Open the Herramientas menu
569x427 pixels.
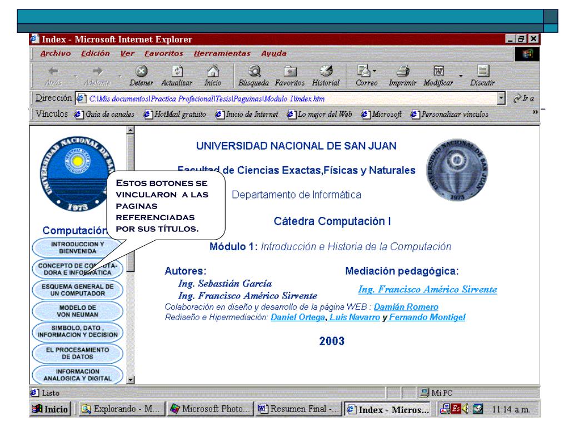tap(222, 53)
